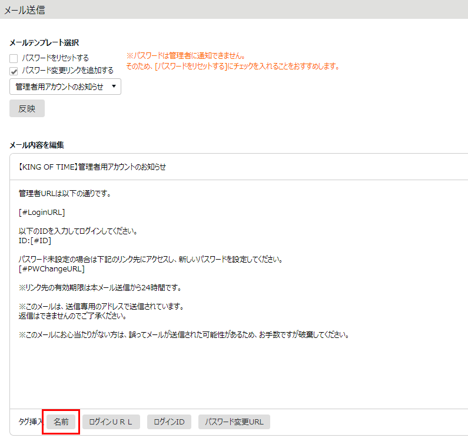Viewport: 468px width, 441px height.
Task: Insert the パスワード変更URL tag
Action: pyautogui.click(x=234, y=422)
